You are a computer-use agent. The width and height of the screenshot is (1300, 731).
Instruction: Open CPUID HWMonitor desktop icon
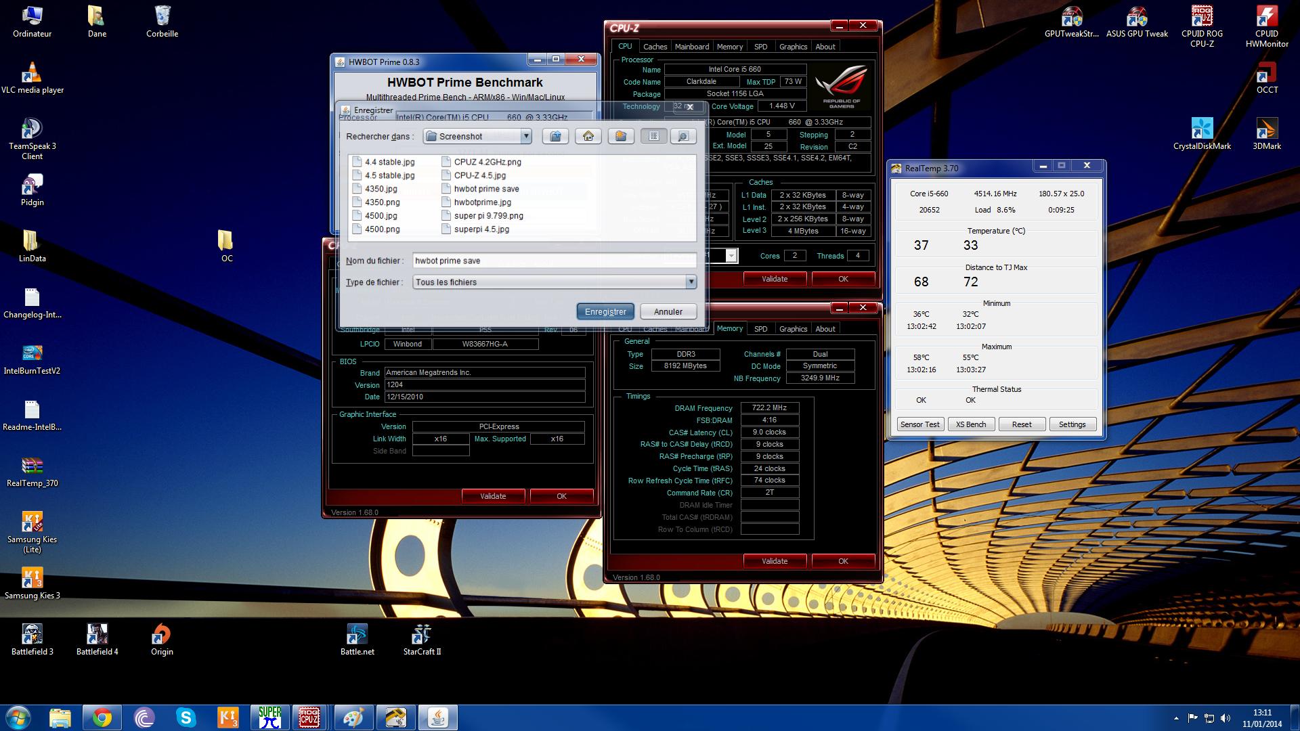1267,27
